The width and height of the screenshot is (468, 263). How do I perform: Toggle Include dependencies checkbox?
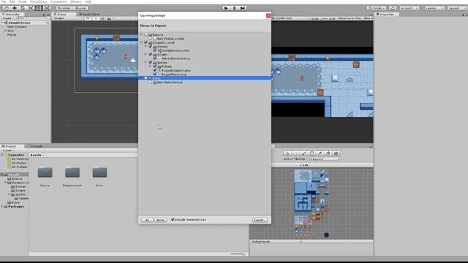pos(173,219)
